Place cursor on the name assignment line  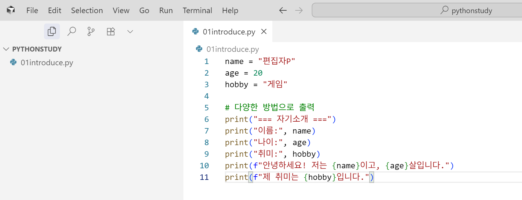pyautogui.click(x=260, y=61)
